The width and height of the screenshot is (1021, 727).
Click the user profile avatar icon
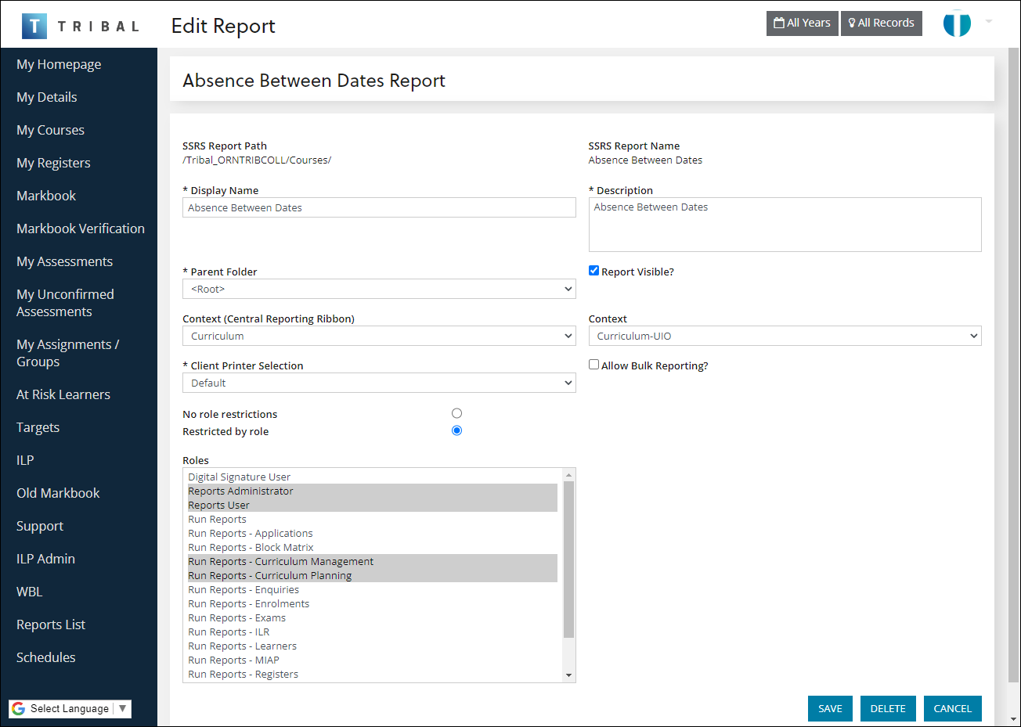click(x=956, y=23)
